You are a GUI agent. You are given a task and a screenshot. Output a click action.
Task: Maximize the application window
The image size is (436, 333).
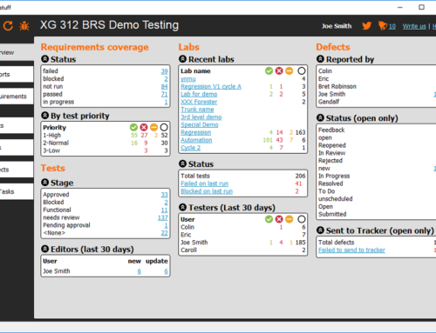coord(421,7)
